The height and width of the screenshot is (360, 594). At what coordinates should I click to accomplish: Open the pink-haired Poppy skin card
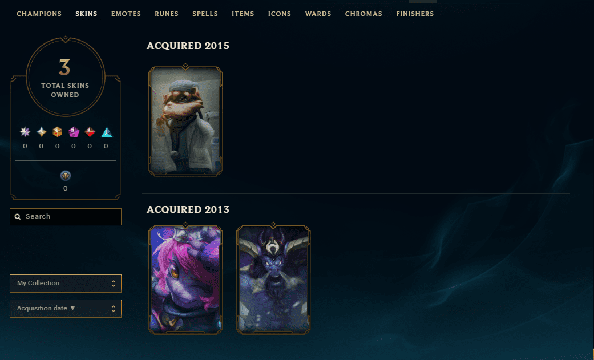click(185, 280)
